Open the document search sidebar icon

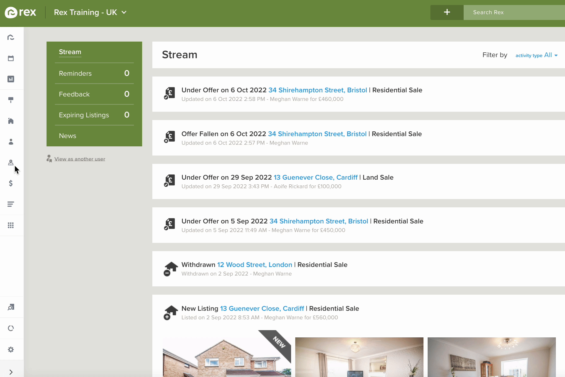click(11, 307)
